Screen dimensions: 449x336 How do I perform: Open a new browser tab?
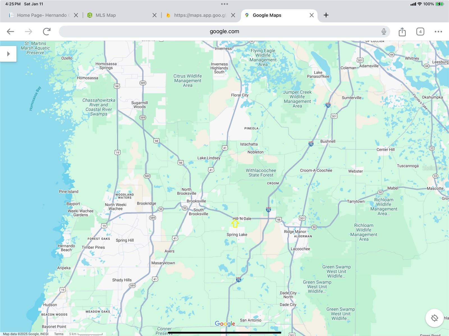[x=326, y=15]
